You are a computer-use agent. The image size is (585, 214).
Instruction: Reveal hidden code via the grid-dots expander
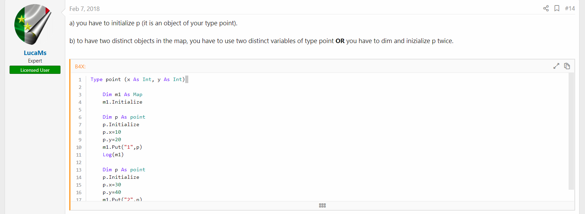[x=322, y=205]
